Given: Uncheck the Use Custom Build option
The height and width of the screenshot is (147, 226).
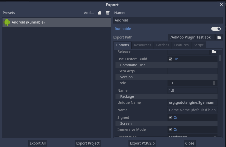Looking at the screenshot, I should tap(170, 59).
